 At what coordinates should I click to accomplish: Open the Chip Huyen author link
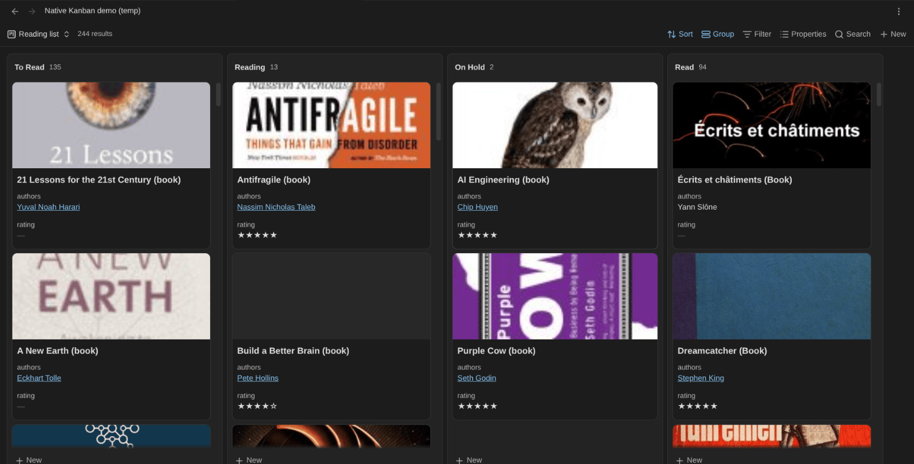[x=477, y=207]
